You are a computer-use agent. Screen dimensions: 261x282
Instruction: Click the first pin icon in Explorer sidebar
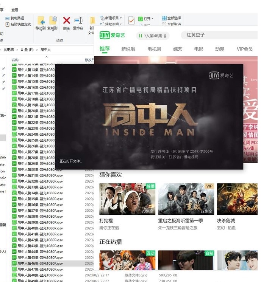pos(3,68)
